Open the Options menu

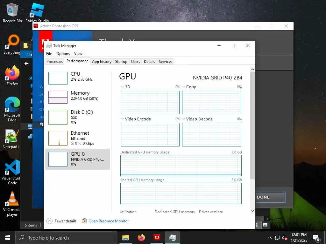[63, 53]
